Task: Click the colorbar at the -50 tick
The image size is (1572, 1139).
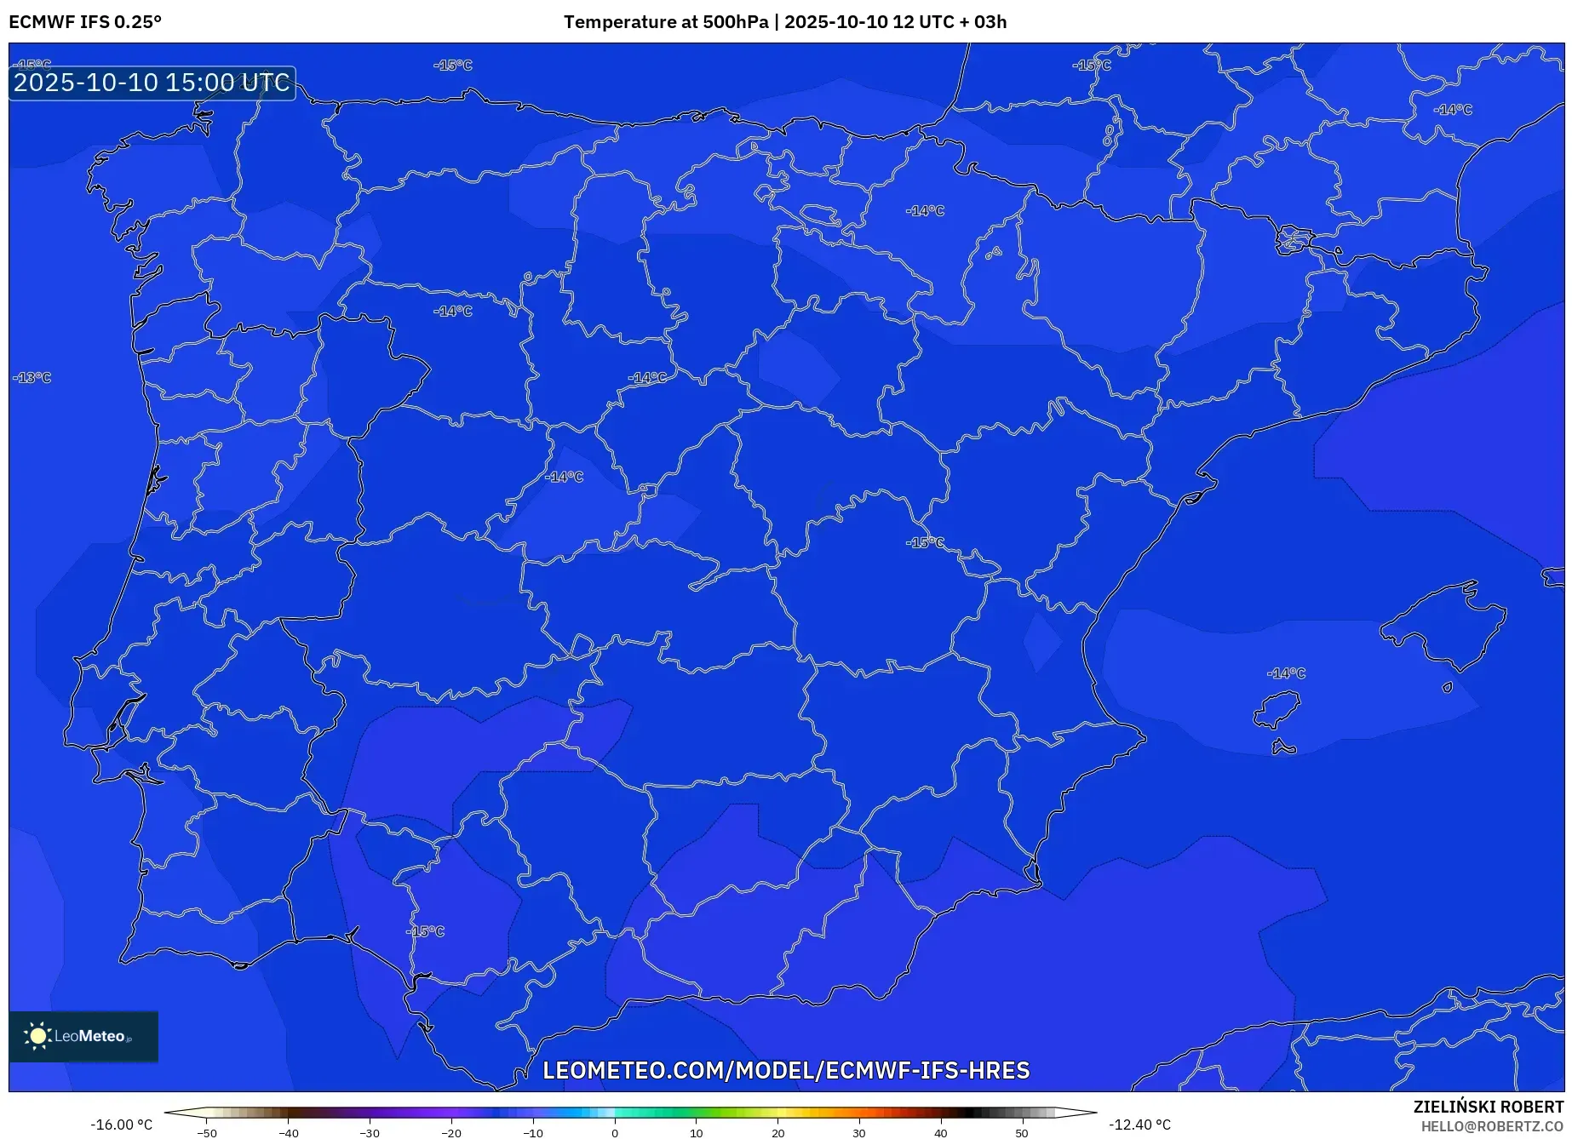Action: pyautogui.click(x=208, y=1113)
